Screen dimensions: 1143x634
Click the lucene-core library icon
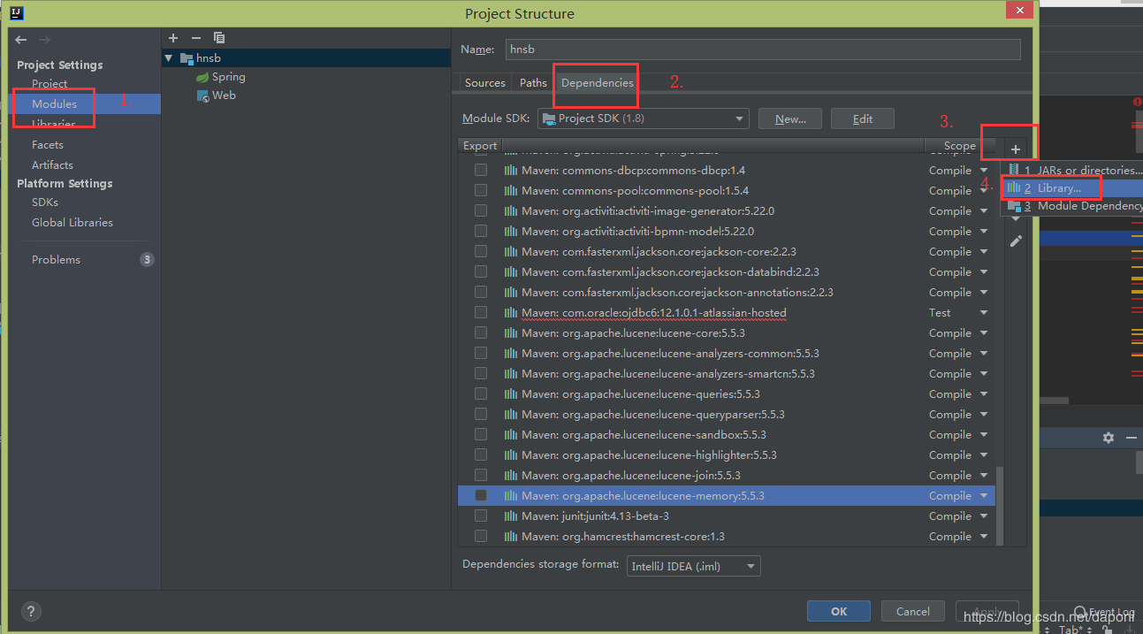[510, 333]
